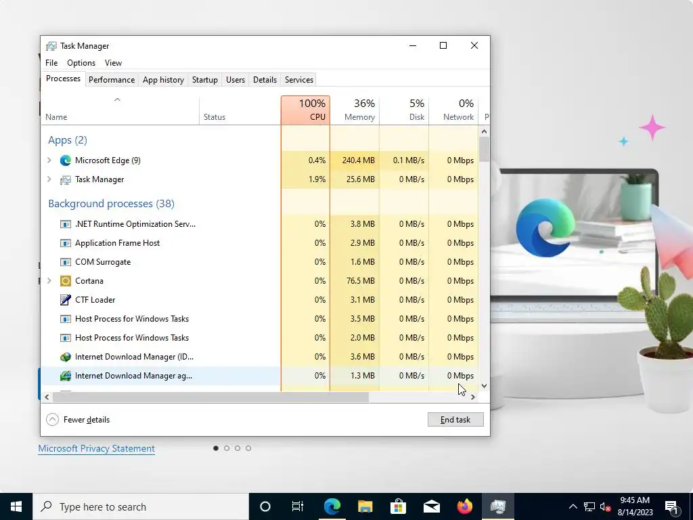Sort processes by Name column header
The width and height of the screenshot is (693, 520).
click(120, 110)
